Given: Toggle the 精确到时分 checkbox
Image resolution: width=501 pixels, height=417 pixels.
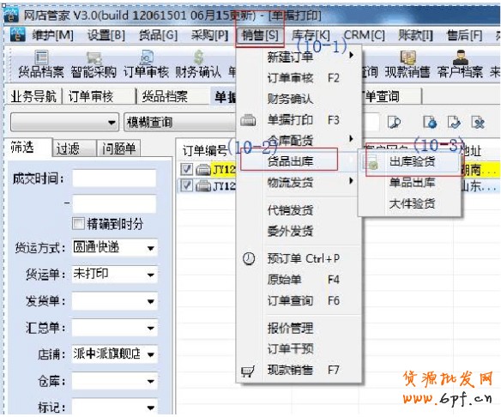Looking at the screenshot, I should click(78, 224).
